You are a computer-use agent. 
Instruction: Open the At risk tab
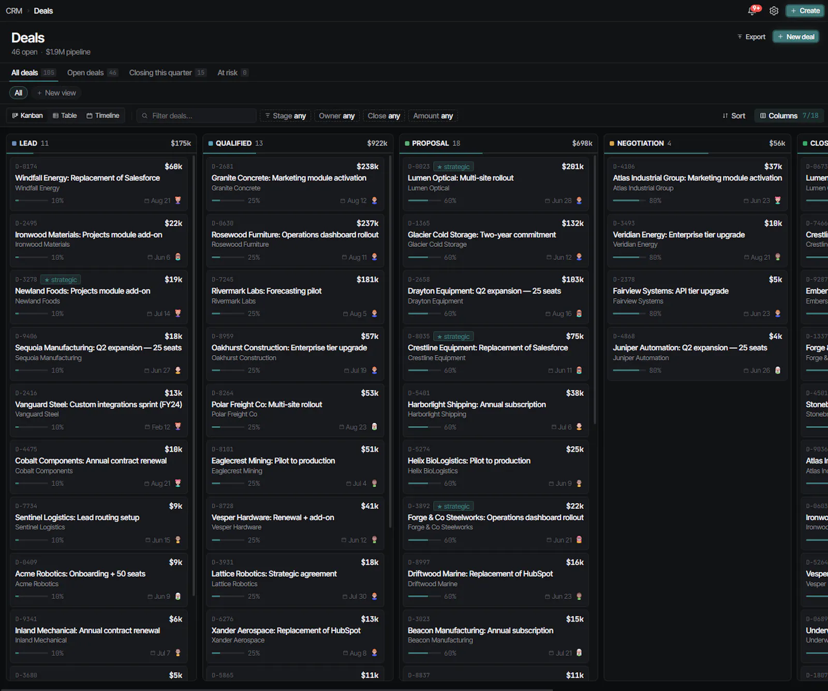point(233,72)
